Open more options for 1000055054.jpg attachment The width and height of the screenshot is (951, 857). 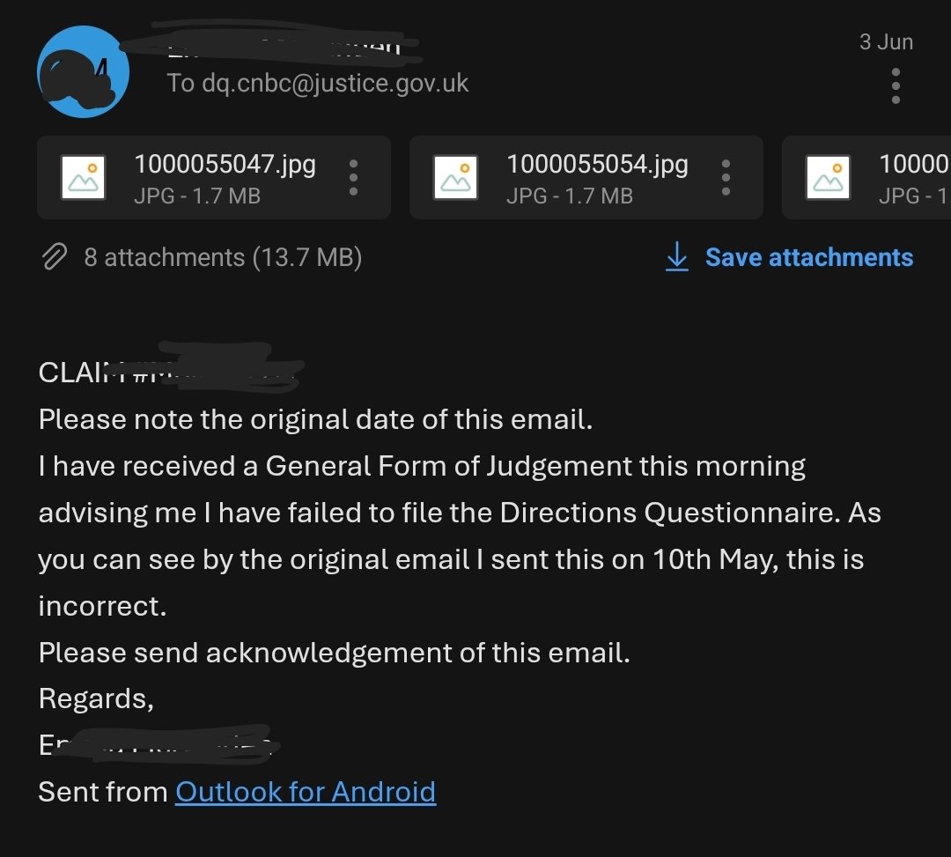point(726,178)
